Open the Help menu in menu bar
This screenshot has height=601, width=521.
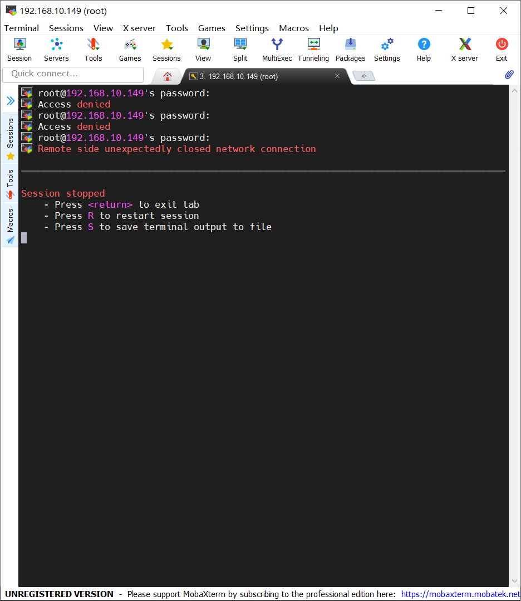(329, 28)
